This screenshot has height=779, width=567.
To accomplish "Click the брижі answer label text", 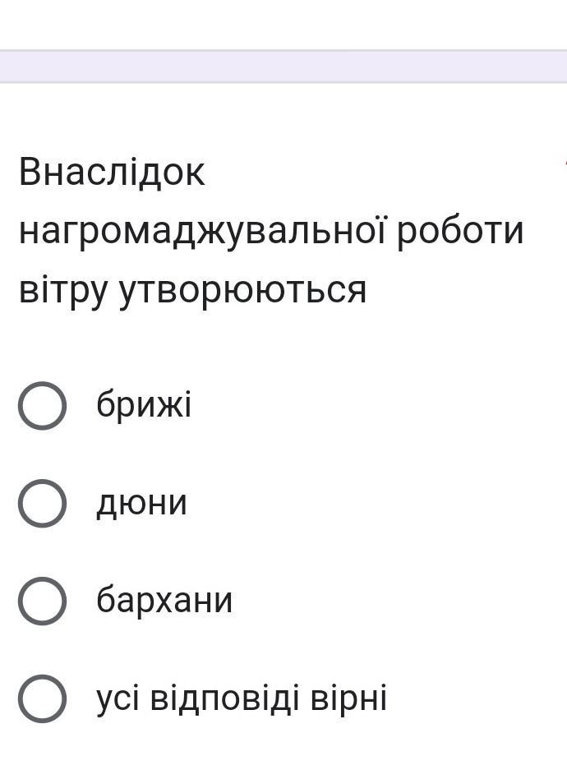I will click(144, 404).
